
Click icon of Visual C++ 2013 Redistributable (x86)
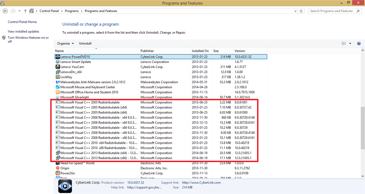click(x=57, y=158)
